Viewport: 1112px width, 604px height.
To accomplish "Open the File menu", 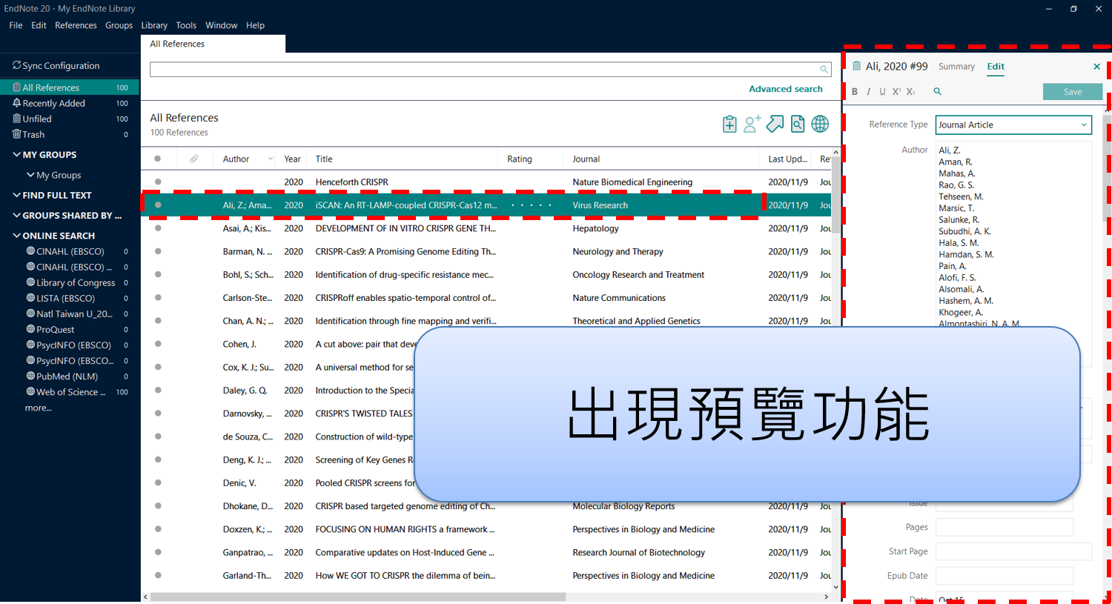I will (16, 25).
